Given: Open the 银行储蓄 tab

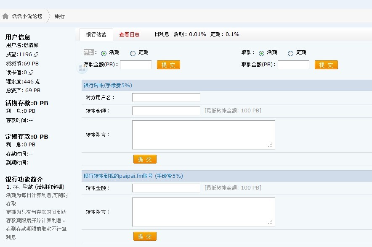Looking at the screenshot, I should coord(96,35).
